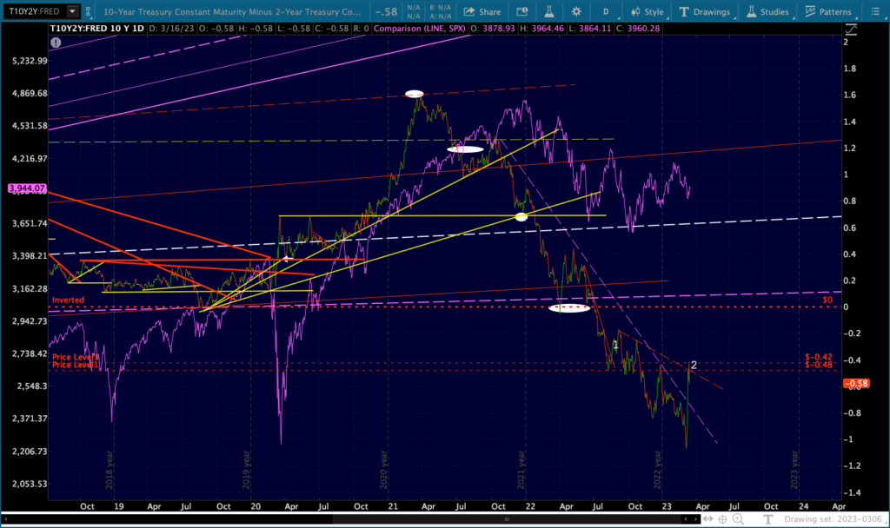The width and height of the screenshot is (890, 528).
Task: Open the Style menu
Action: point(647,11)
